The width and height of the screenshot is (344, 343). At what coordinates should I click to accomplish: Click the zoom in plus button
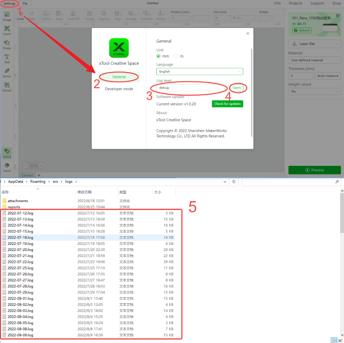(x=41, y=166)
